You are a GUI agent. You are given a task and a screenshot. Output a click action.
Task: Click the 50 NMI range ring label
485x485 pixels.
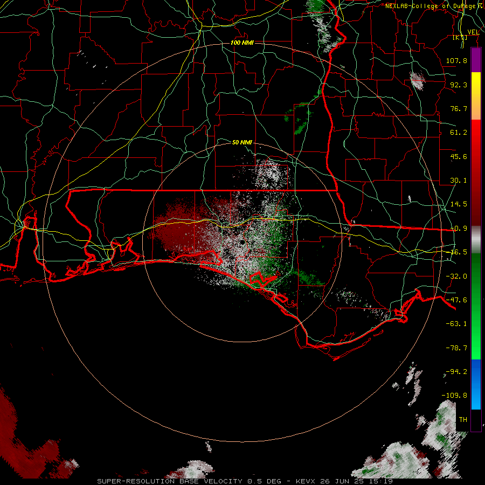tap(242, 142)
